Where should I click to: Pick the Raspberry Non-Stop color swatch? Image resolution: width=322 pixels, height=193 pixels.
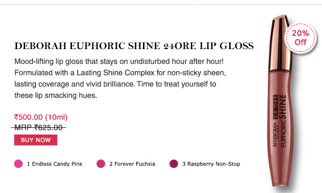coord(173,164)
